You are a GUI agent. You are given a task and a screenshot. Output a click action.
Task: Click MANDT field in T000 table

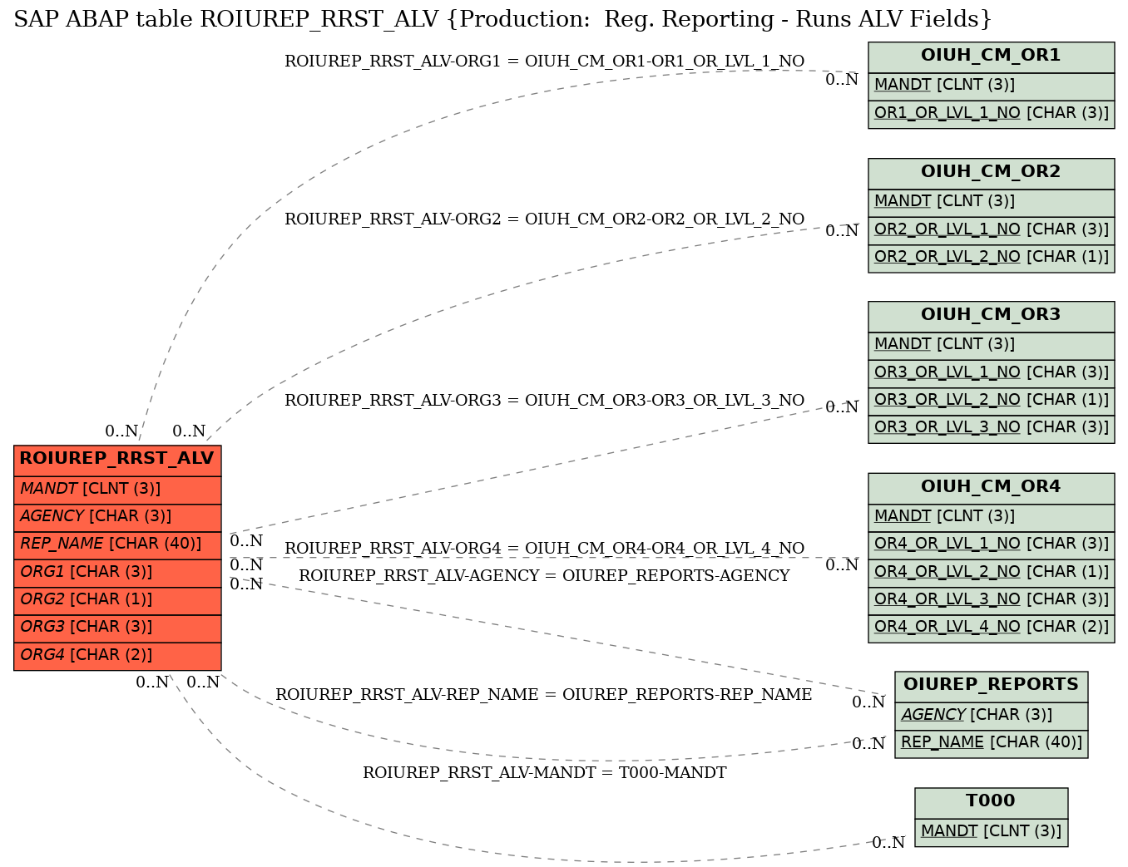click(x=991, y=831)
